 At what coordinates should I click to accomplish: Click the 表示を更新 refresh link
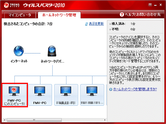[96, 24]
